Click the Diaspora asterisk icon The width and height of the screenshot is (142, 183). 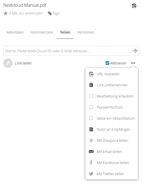click(91, 140)
